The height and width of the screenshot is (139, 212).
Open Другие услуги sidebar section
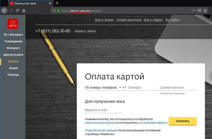click(13, 55)
